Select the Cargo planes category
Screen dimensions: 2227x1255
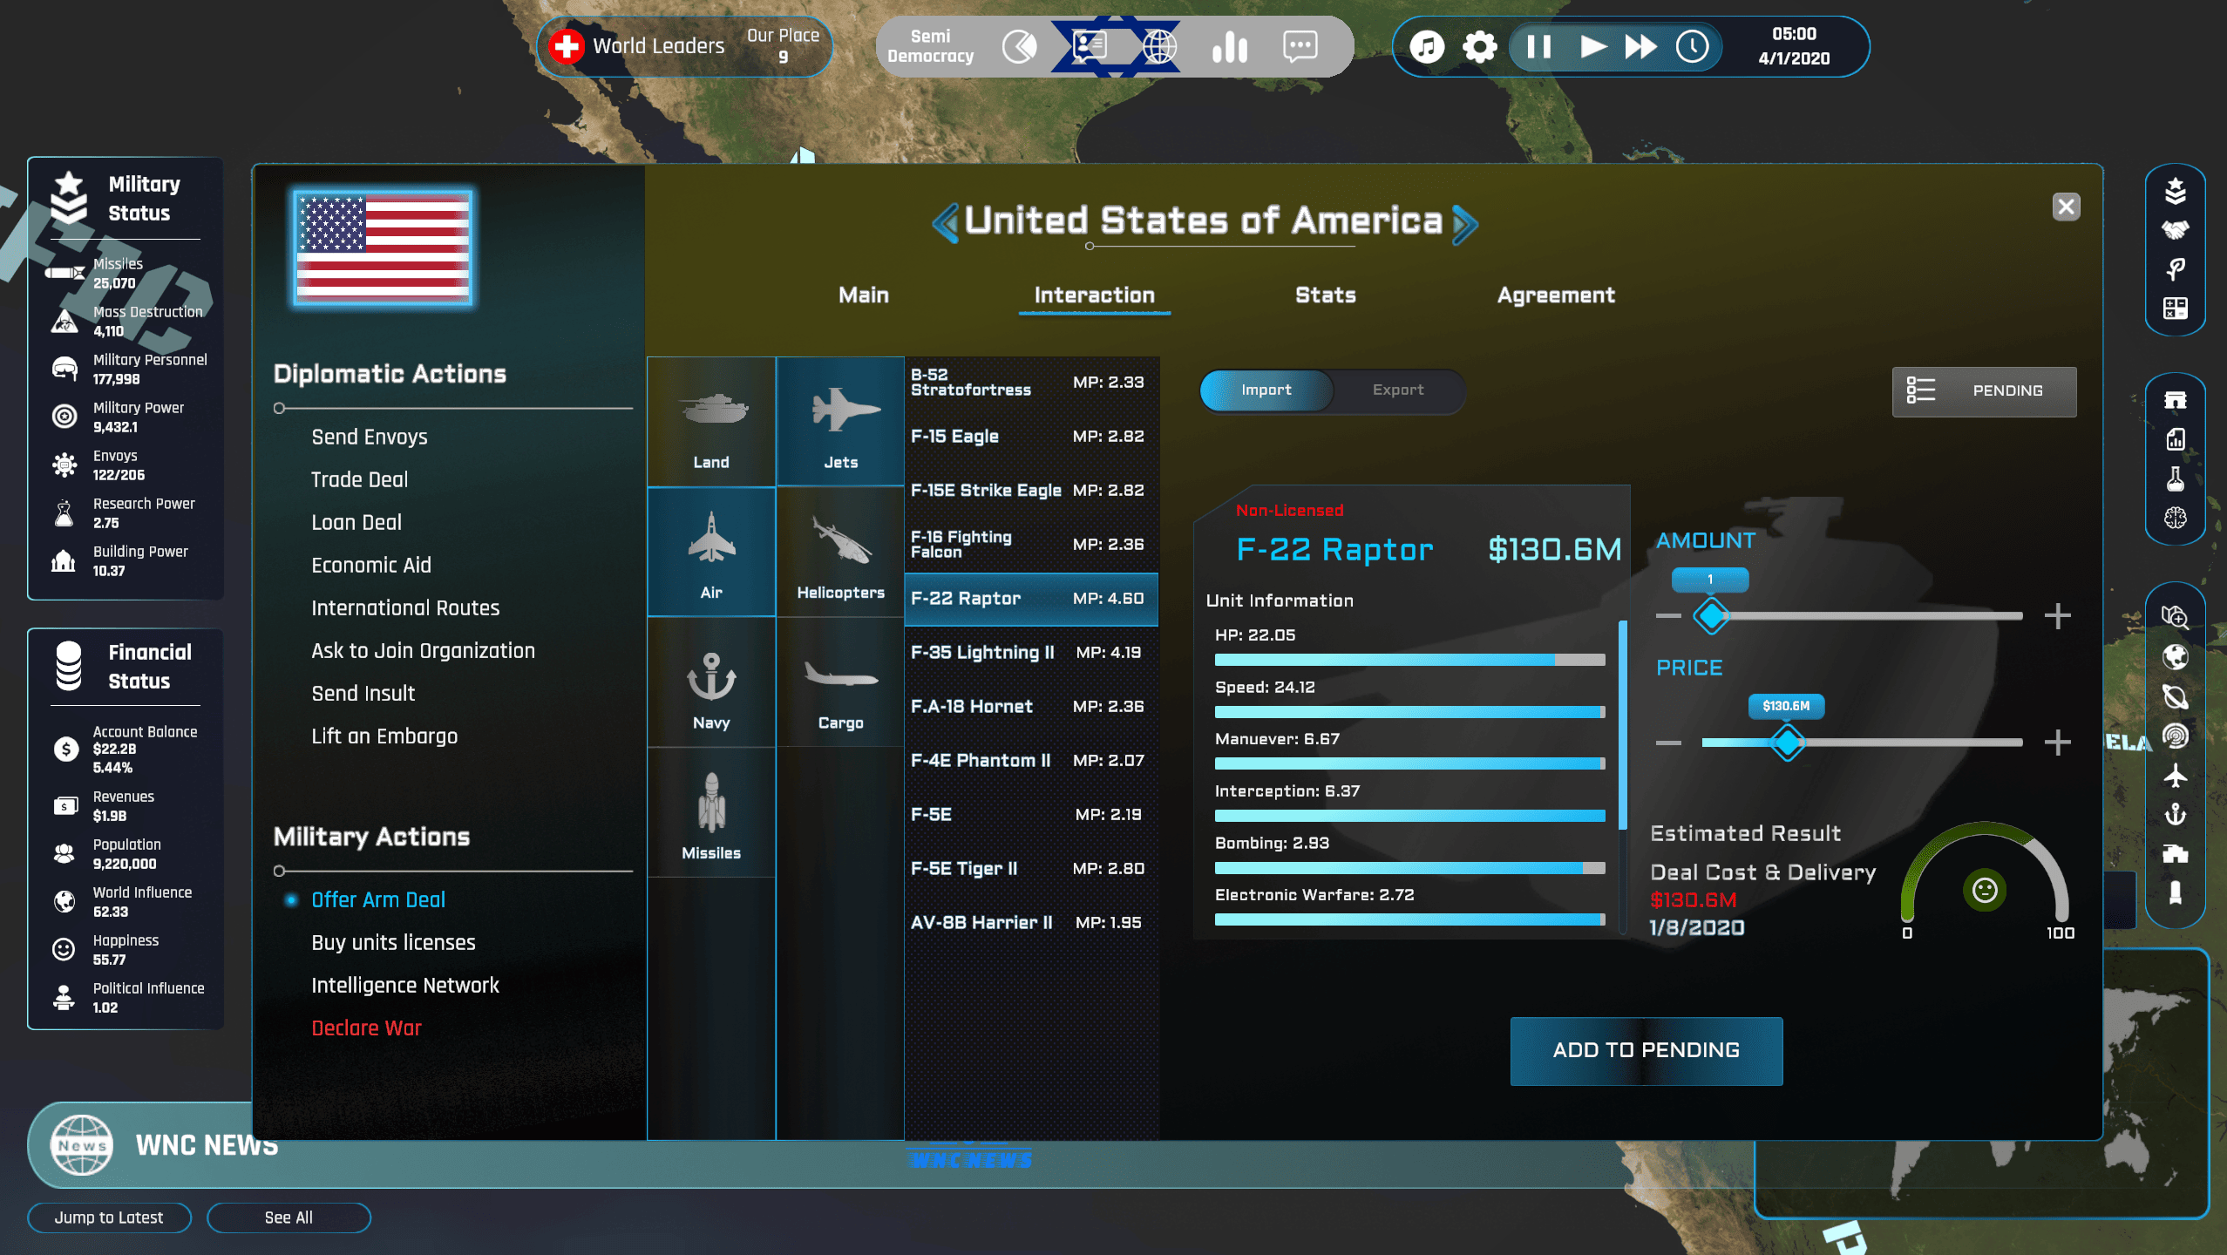pyautogui.click(x=840, y=682)
